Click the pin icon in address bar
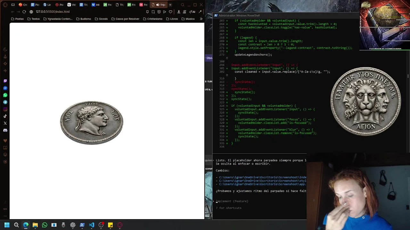Image resolution: width=410 pixels, height=230 pixels. coord(147,12)
